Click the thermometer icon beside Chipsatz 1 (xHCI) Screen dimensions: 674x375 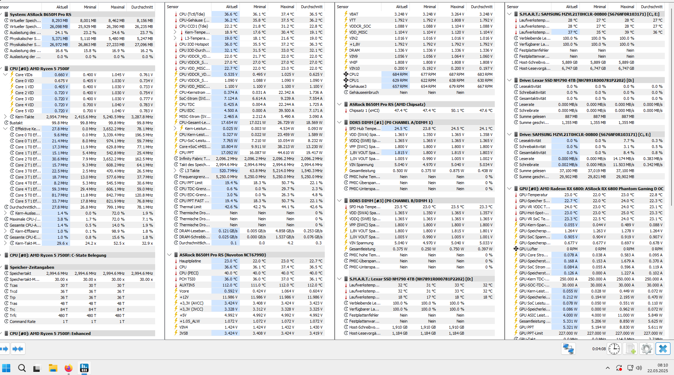(346, 110)
